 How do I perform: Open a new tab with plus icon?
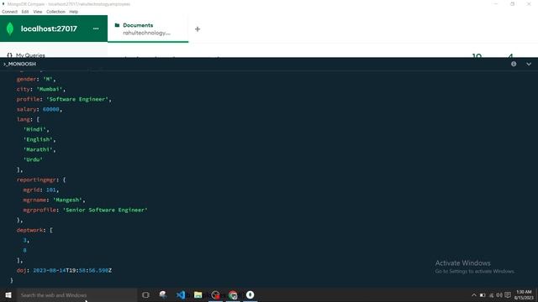198,29
